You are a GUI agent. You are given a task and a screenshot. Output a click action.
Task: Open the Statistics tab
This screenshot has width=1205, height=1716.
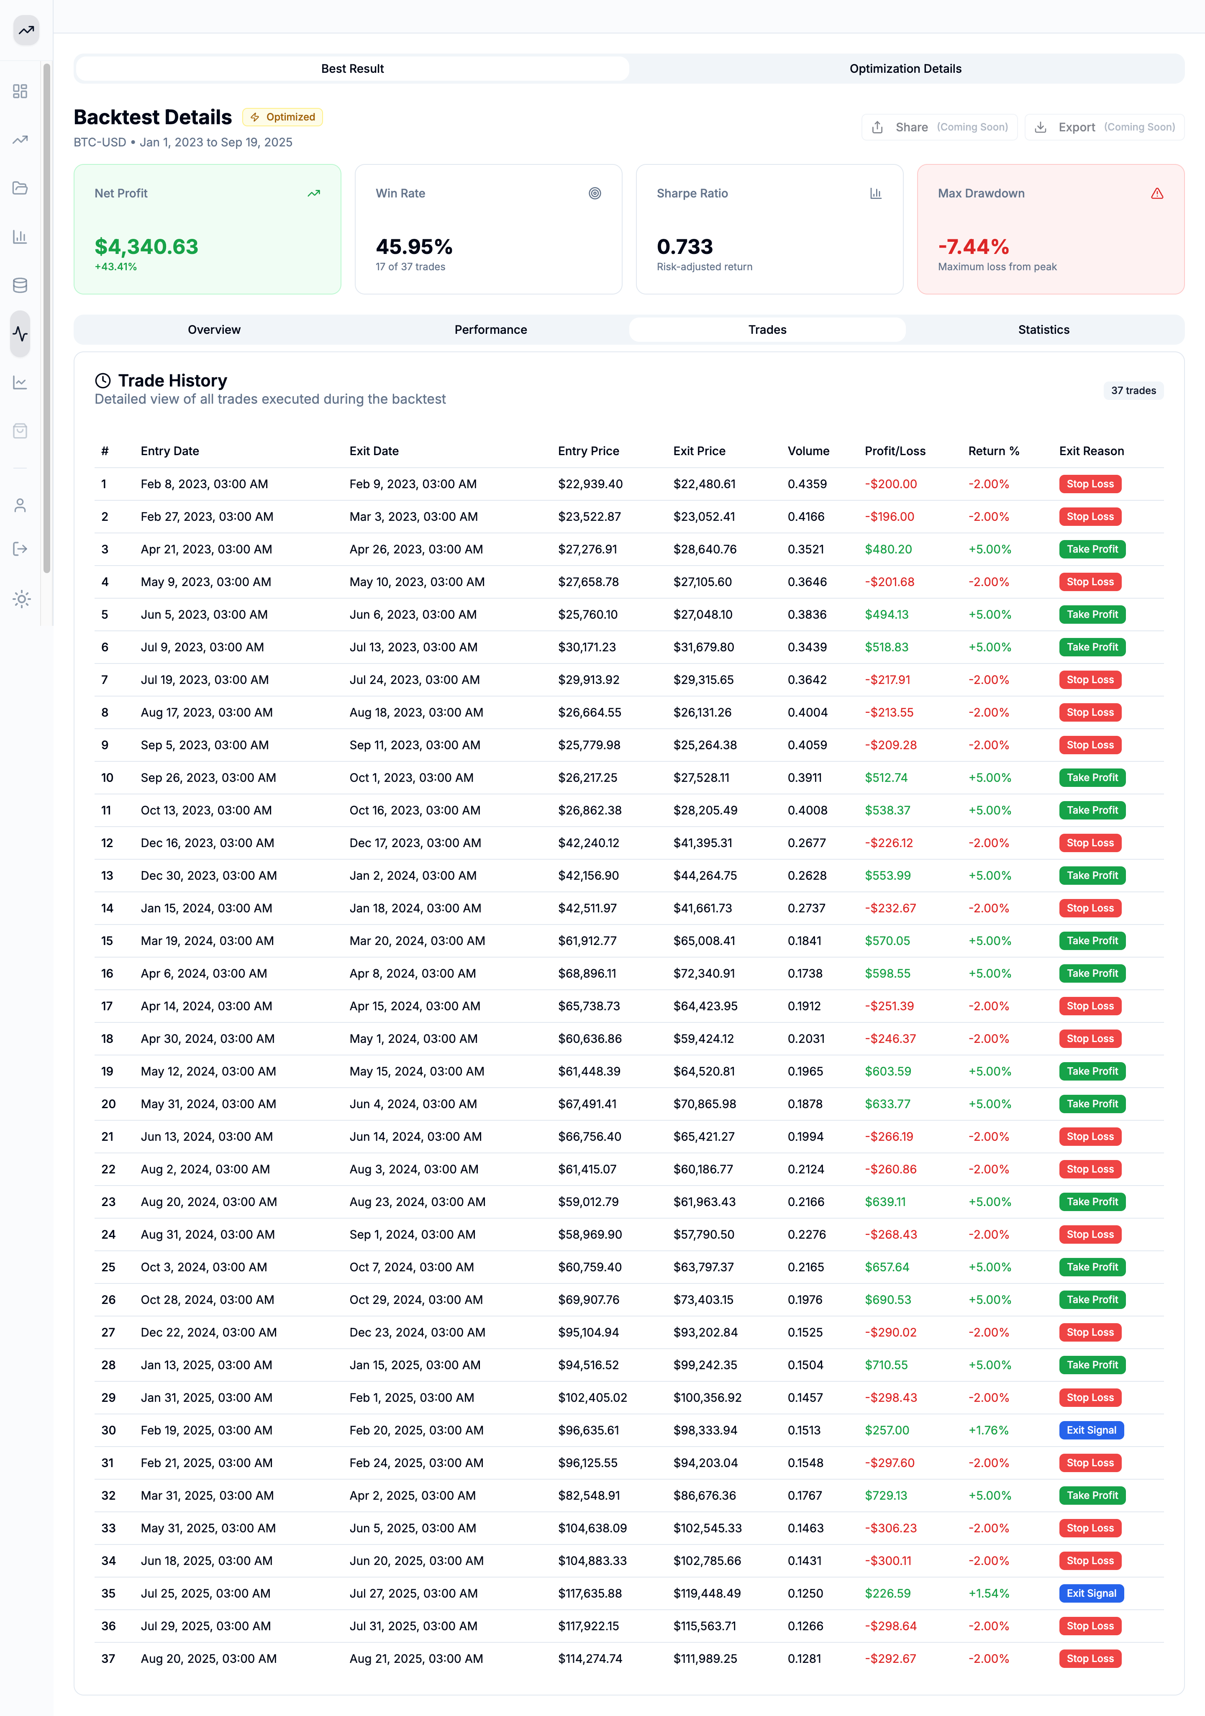(1043, 330)
